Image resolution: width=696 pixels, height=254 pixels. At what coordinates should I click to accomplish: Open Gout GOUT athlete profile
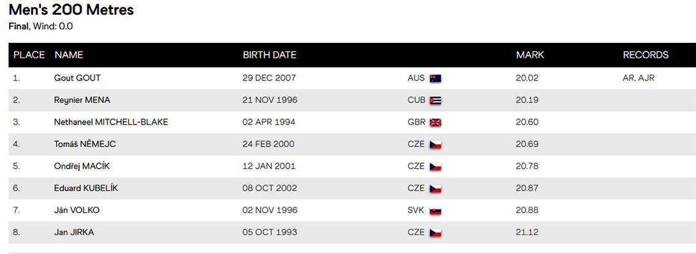77,78
